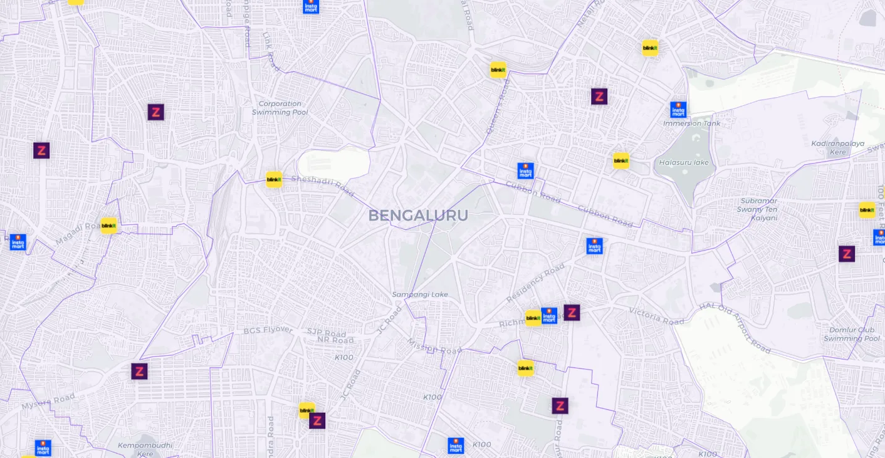
Task: Click the Mission Road label
Action: (x=434, y=346)
